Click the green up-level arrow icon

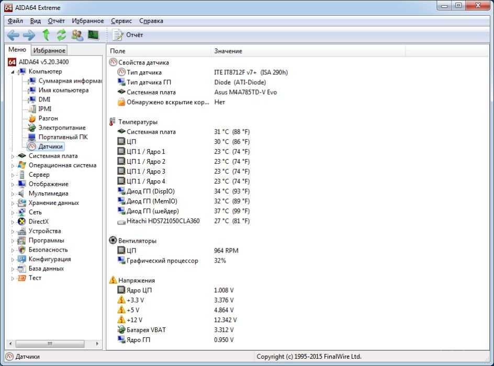tap(46, 35)
